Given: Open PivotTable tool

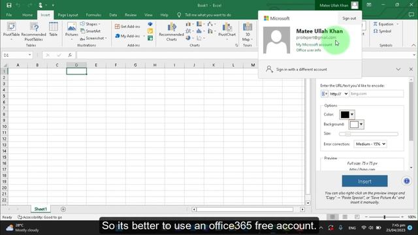Looking at the screenshot, I should coord(11,31).
